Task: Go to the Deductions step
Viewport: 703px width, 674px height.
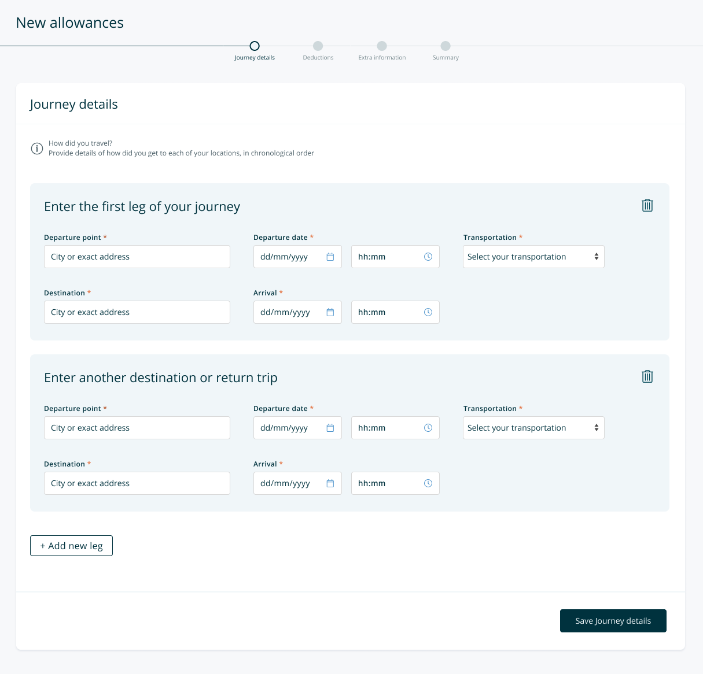Action: [x=318, y=46]
